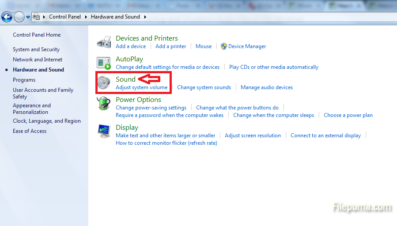Open Manage audio devices link

(267, 87)
